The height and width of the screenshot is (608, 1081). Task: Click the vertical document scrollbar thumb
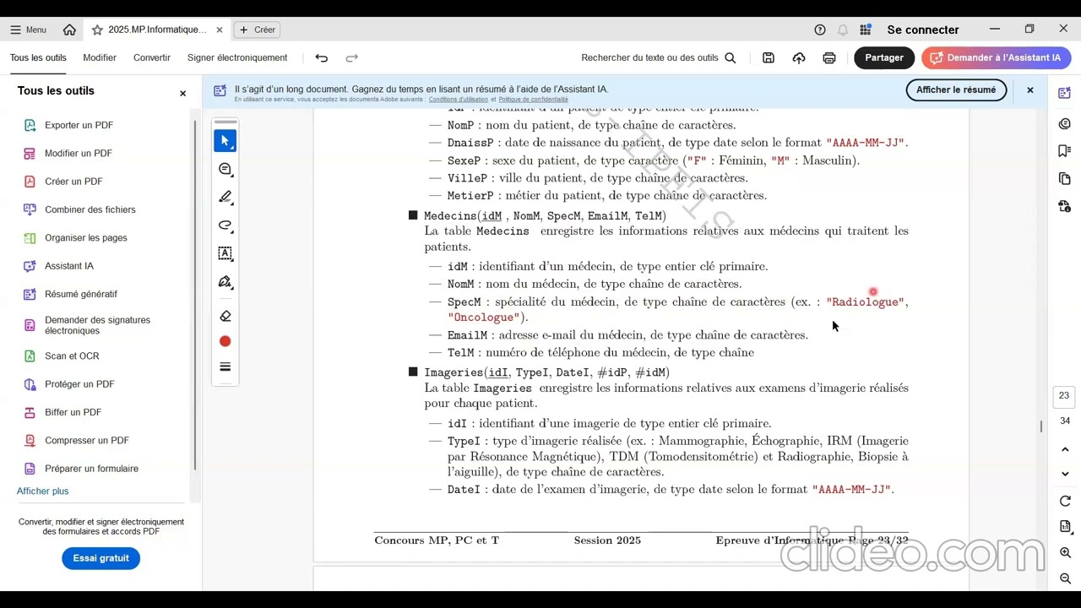pyautogui.click(x=1041, y=426)
